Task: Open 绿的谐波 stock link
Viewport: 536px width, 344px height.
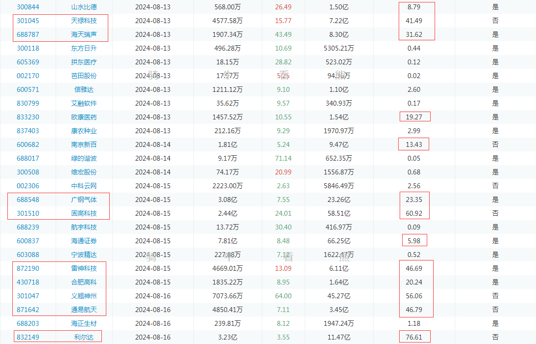Action: [84, 158]
